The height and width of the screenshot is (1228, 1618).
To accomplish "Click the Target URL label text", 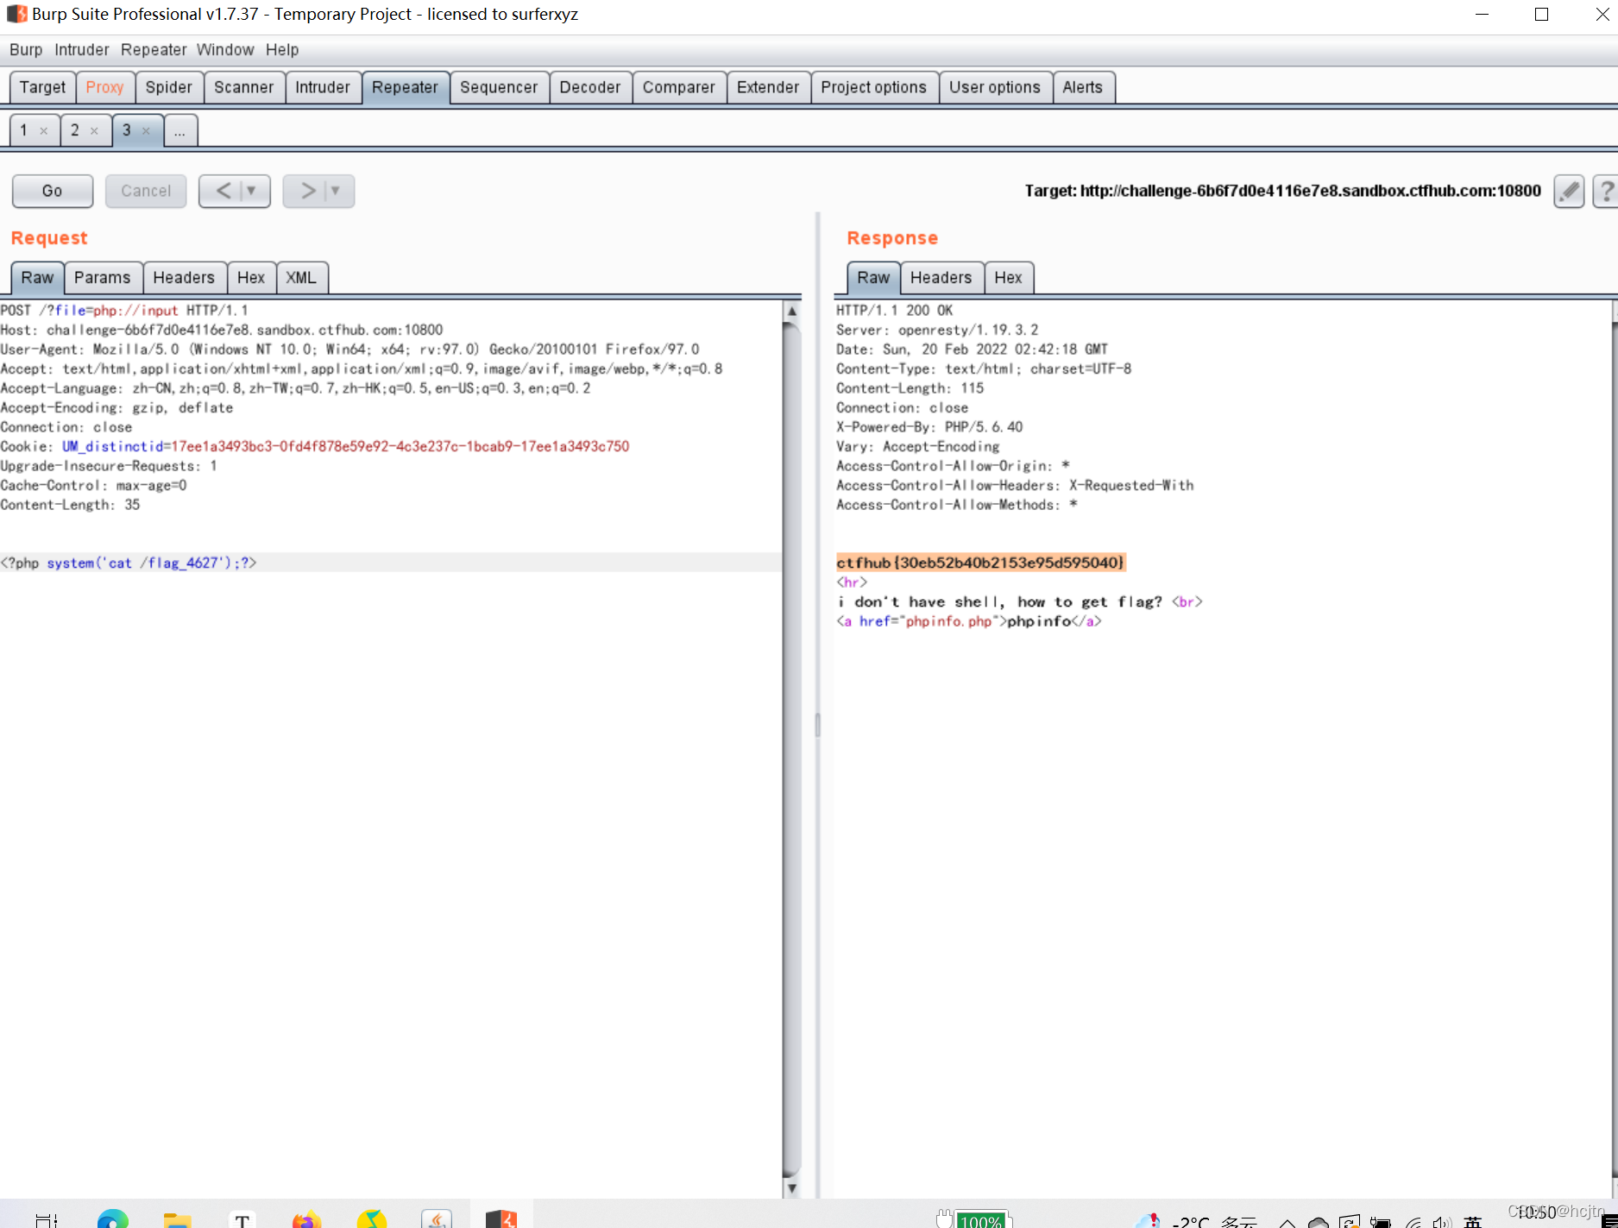I will [1282, 191].
